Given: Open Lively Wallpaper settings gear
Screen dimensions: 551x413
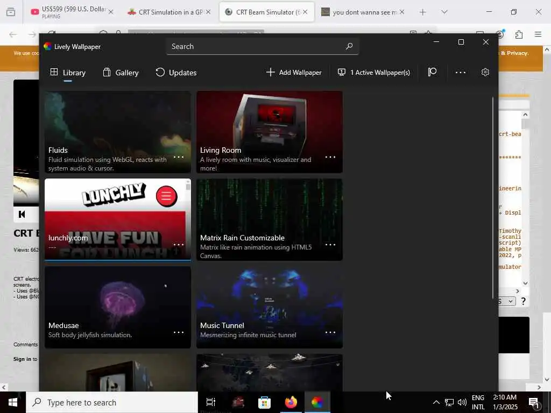Looking at the screenshot, I should pos(485,73).
